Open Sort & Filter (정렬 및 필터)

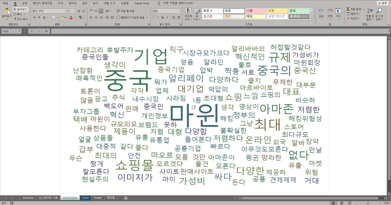pyautogui.click(x=369, y=14)
